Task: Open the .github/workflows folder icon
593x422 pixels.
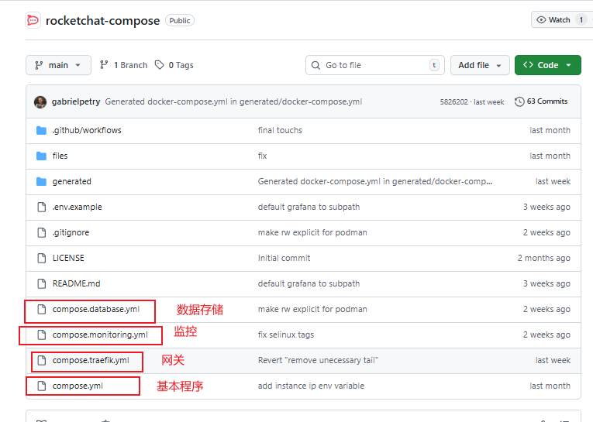Action: click(42, 130)
